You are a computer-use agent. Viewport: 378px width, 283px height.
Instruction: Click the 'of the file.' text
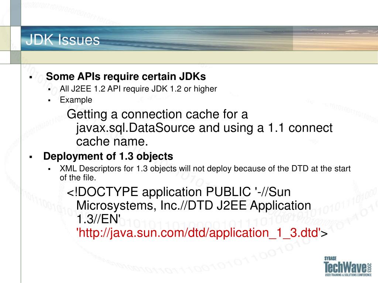point(78,178)
